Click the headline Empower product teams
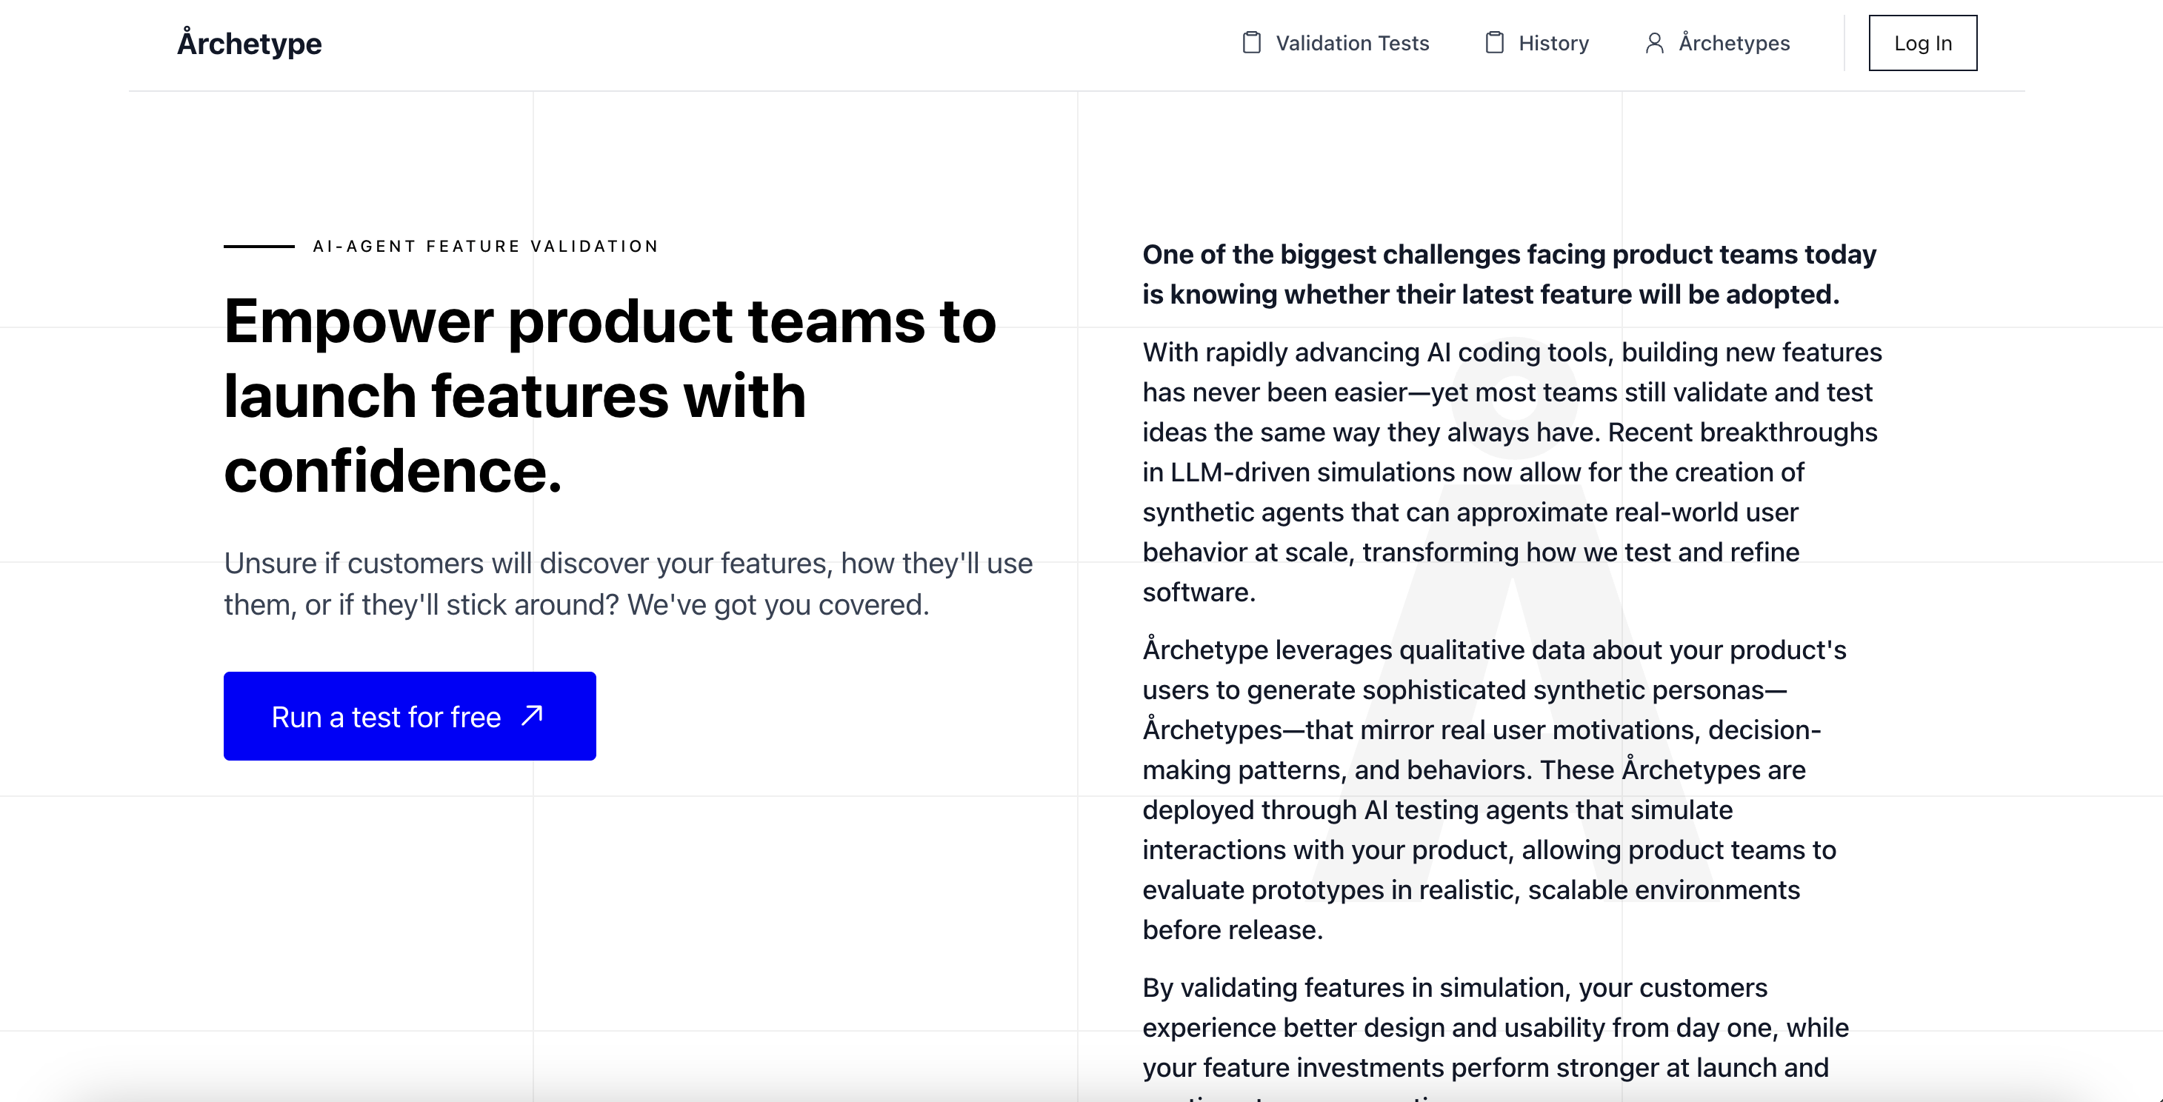The height and width of the screenshot is (1102, 2163). [610, 321]
